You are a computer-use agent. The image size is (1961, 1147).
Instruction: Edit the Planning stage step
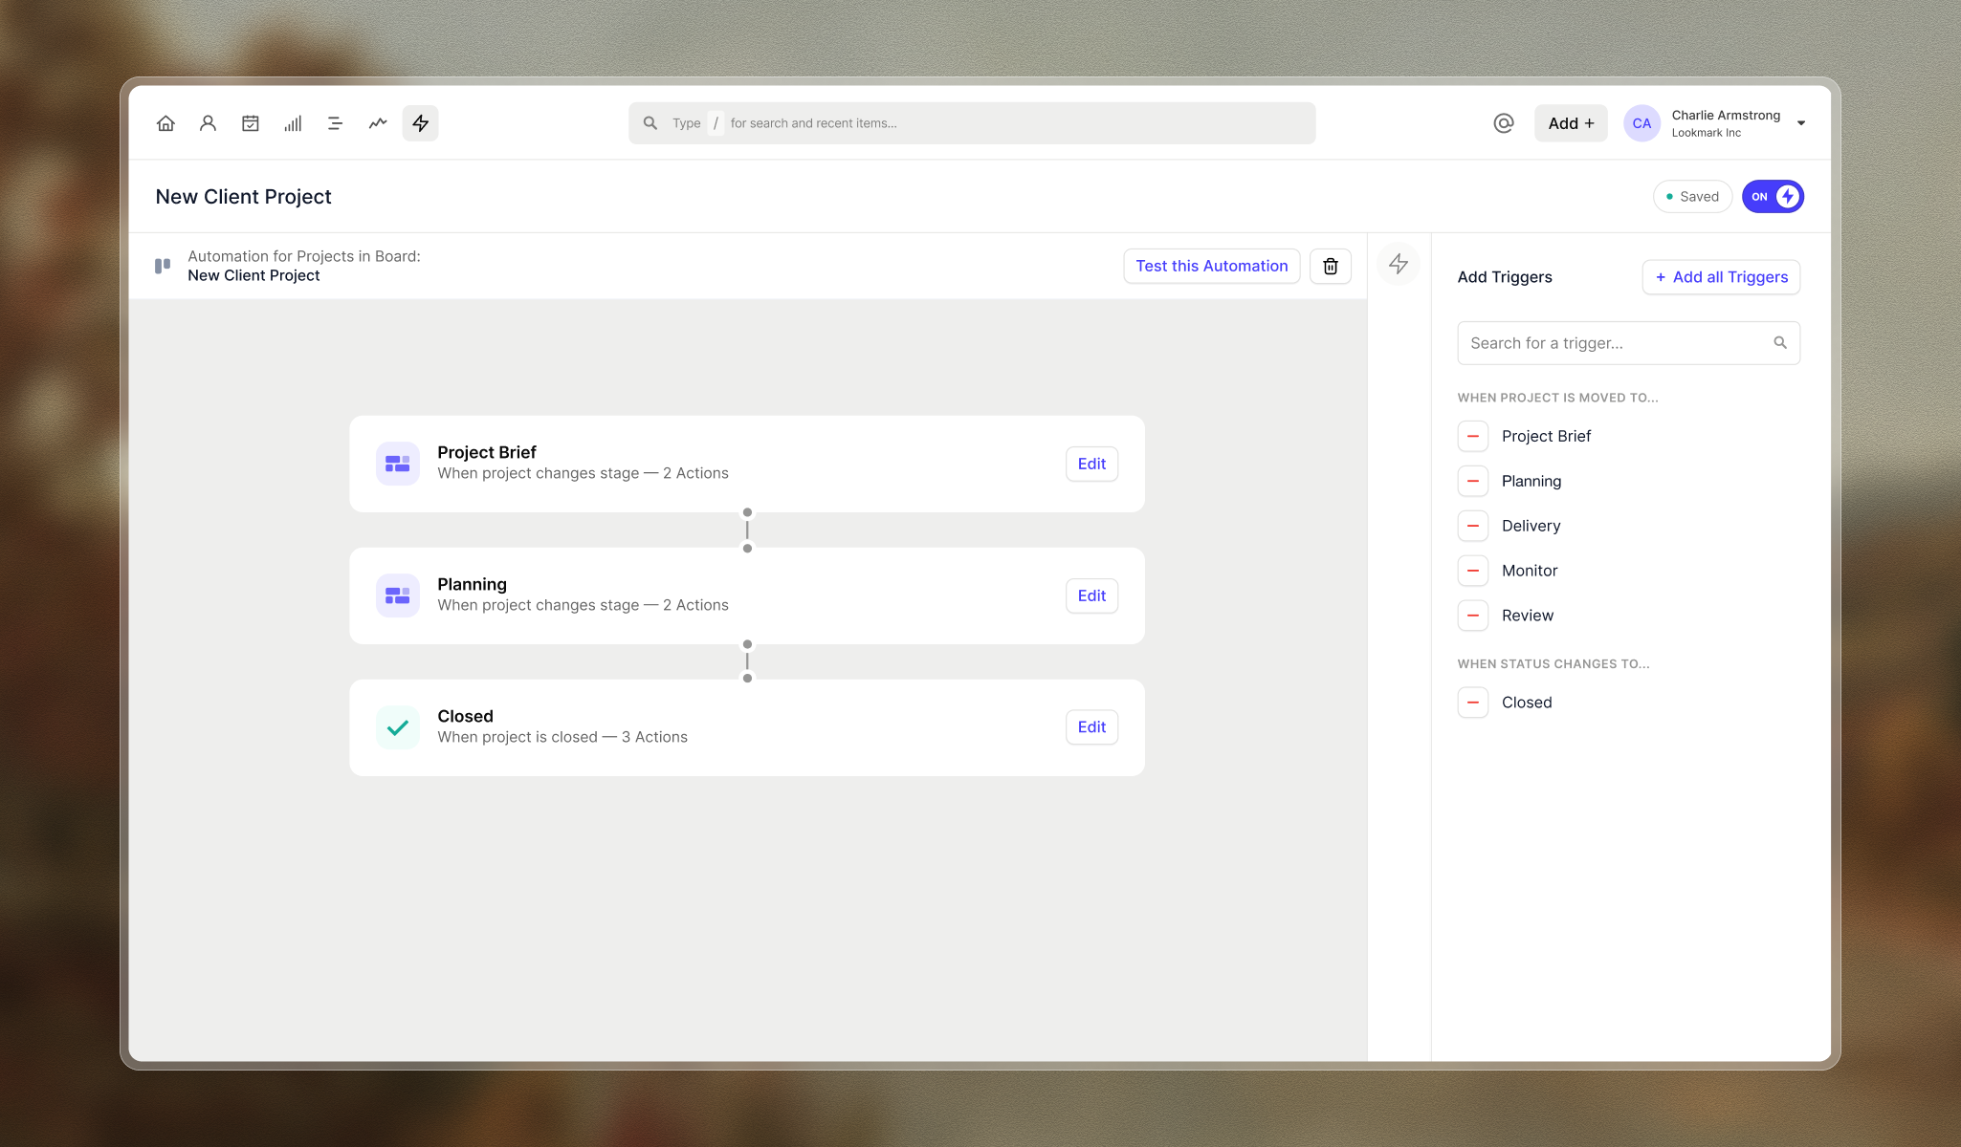click(x=1091, y=595)
